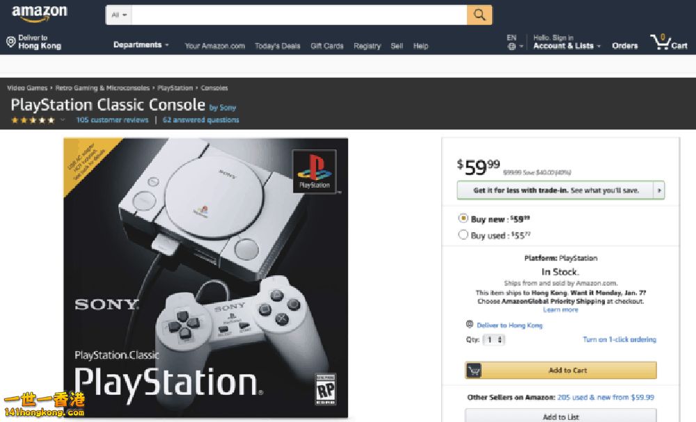696x422 pixels.
Task: Expand the Account & Lists menu
Action: point(567,46)
